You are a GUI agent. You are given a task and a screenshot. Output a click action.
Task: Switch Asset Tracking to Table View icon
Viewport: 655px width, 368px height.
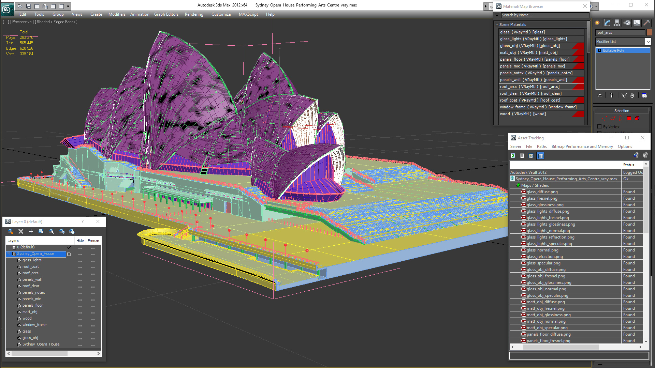tap(540, 156)
